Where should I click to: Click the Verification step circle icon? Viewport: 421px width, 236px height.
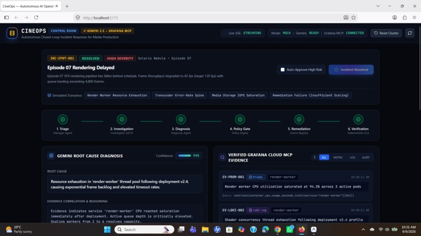[358, 119]
